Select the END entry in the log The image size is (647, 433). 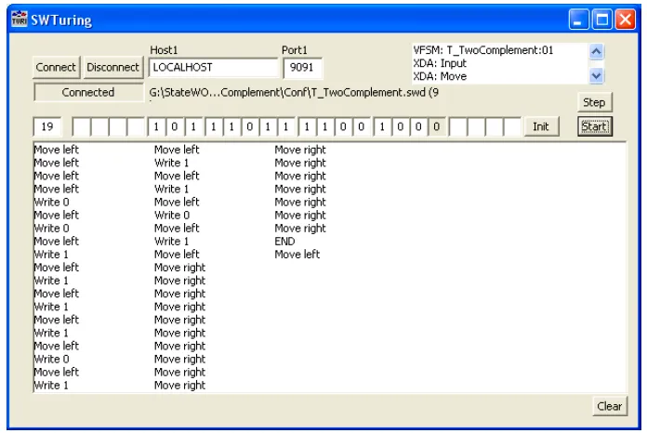(x=284, y=242)
